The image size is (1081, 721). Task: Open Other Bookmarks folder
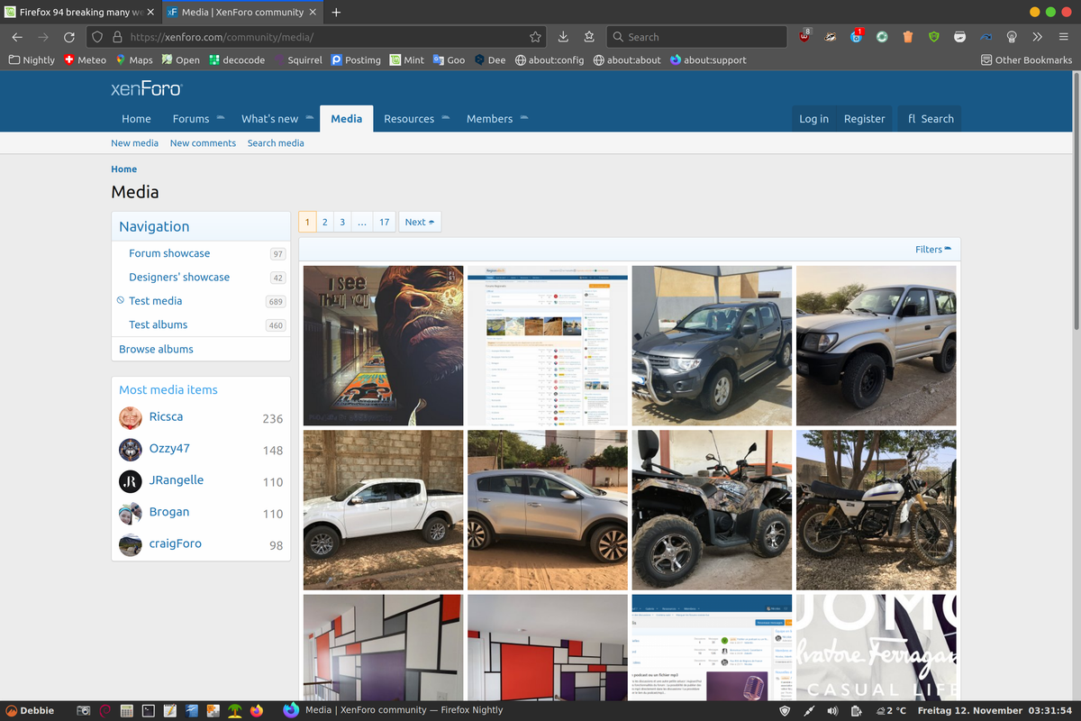click(1026, 60)
